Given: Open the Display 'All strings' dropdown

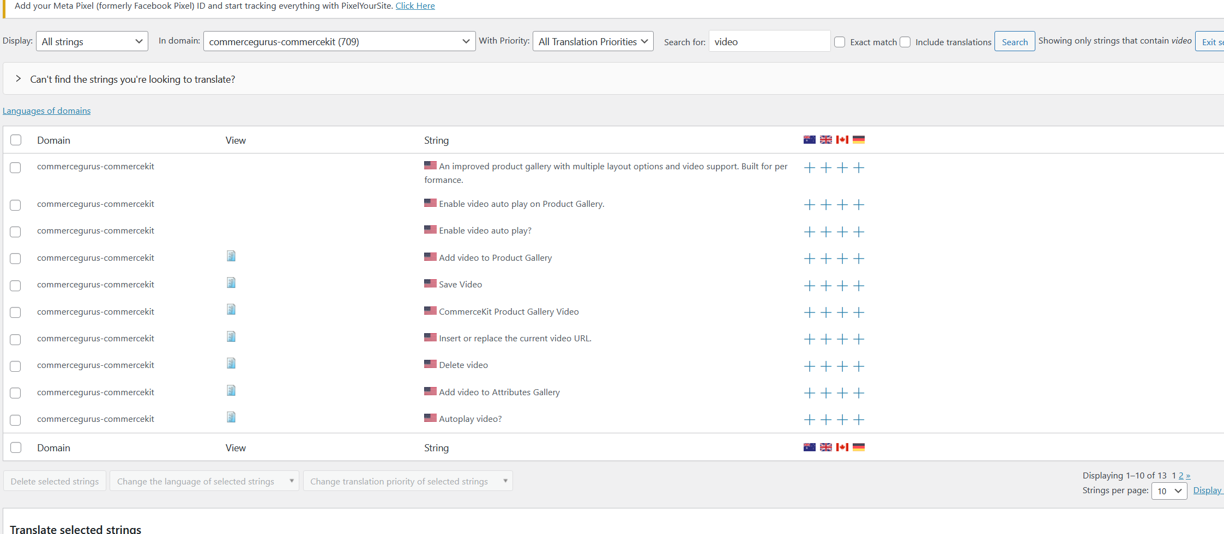Looking at the screenshot, I should [x=92, y=41].
